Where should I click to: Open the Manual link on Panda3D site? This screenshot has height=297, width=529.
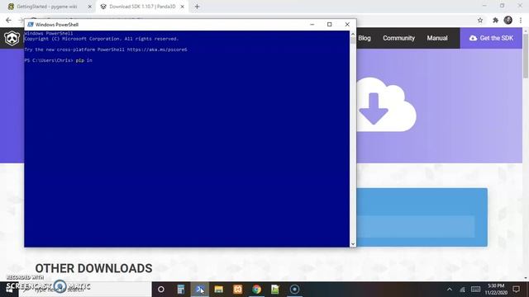pos(437,38)
